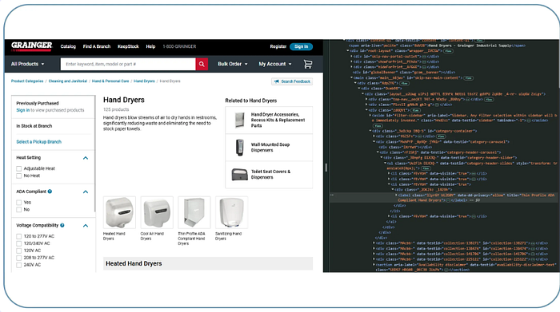560x312 pixels.
Task: Check the 208 to 277V AC checkbox
Action: [19, 258]
